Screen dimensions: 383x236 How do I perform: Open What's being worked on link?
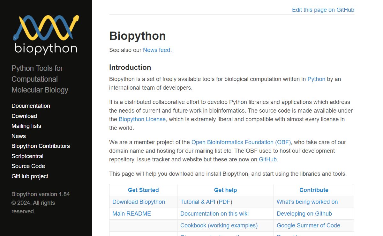click(x=307, y=202)
